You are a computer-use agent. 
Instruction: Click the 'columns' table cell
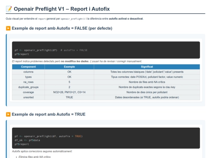pos(29,72)
